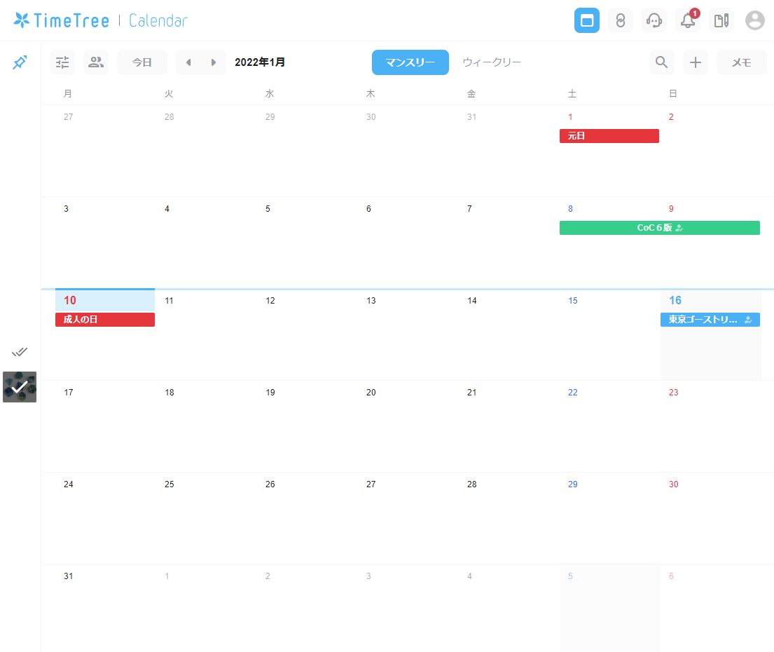The height and width of the screenshot is (652, 774).
Task: Toggle the selected calendar thumbnail with checkmark
Action: coord(20,387)
